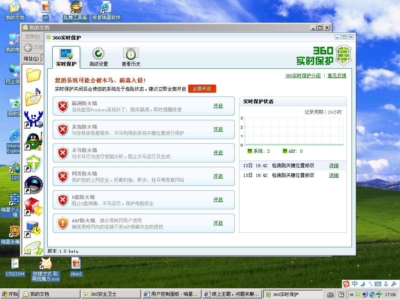Open the 360实时保护介绍 link
Viewport: 400px width, 300px height.
pyautogui.click(x=303, y=76)
